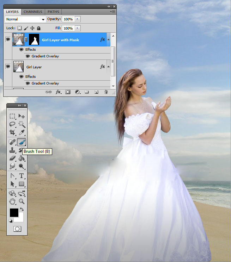Switch to the Channels tab

(x=32, y=12)
